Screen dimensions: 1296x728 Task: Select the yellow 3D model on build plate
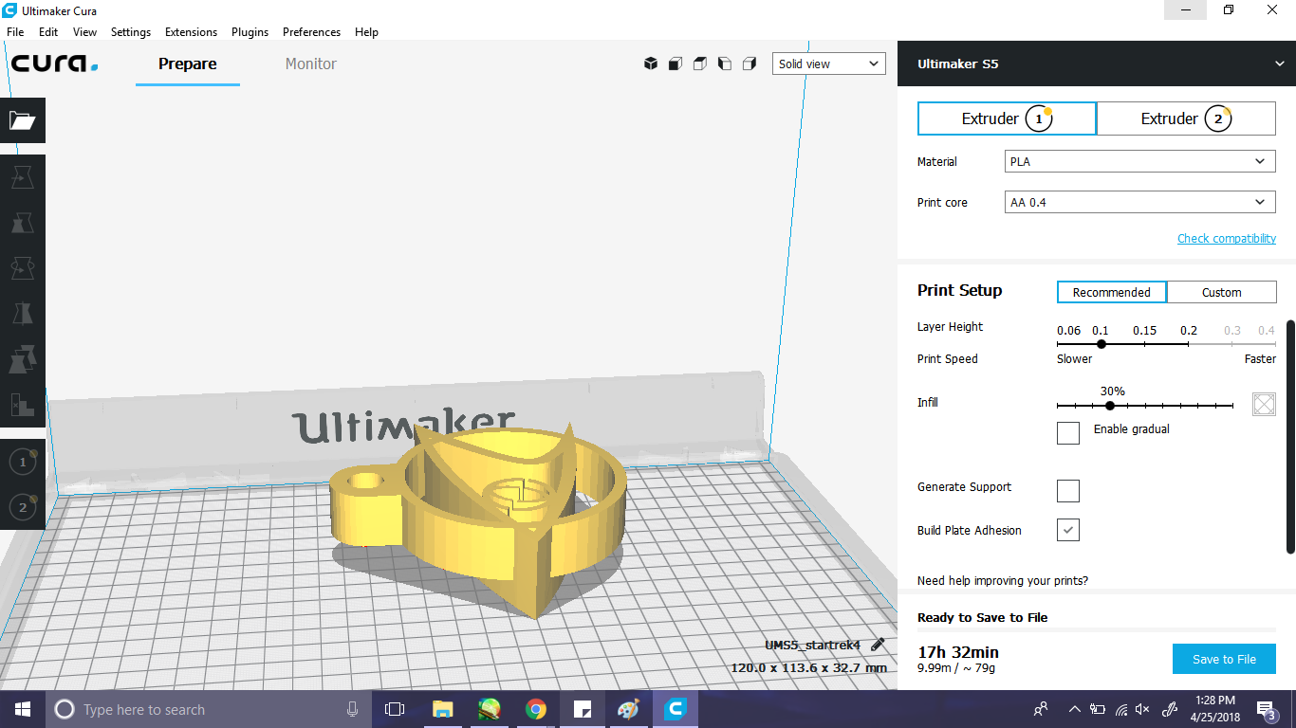pyautogui.click(x=479, y=519)
